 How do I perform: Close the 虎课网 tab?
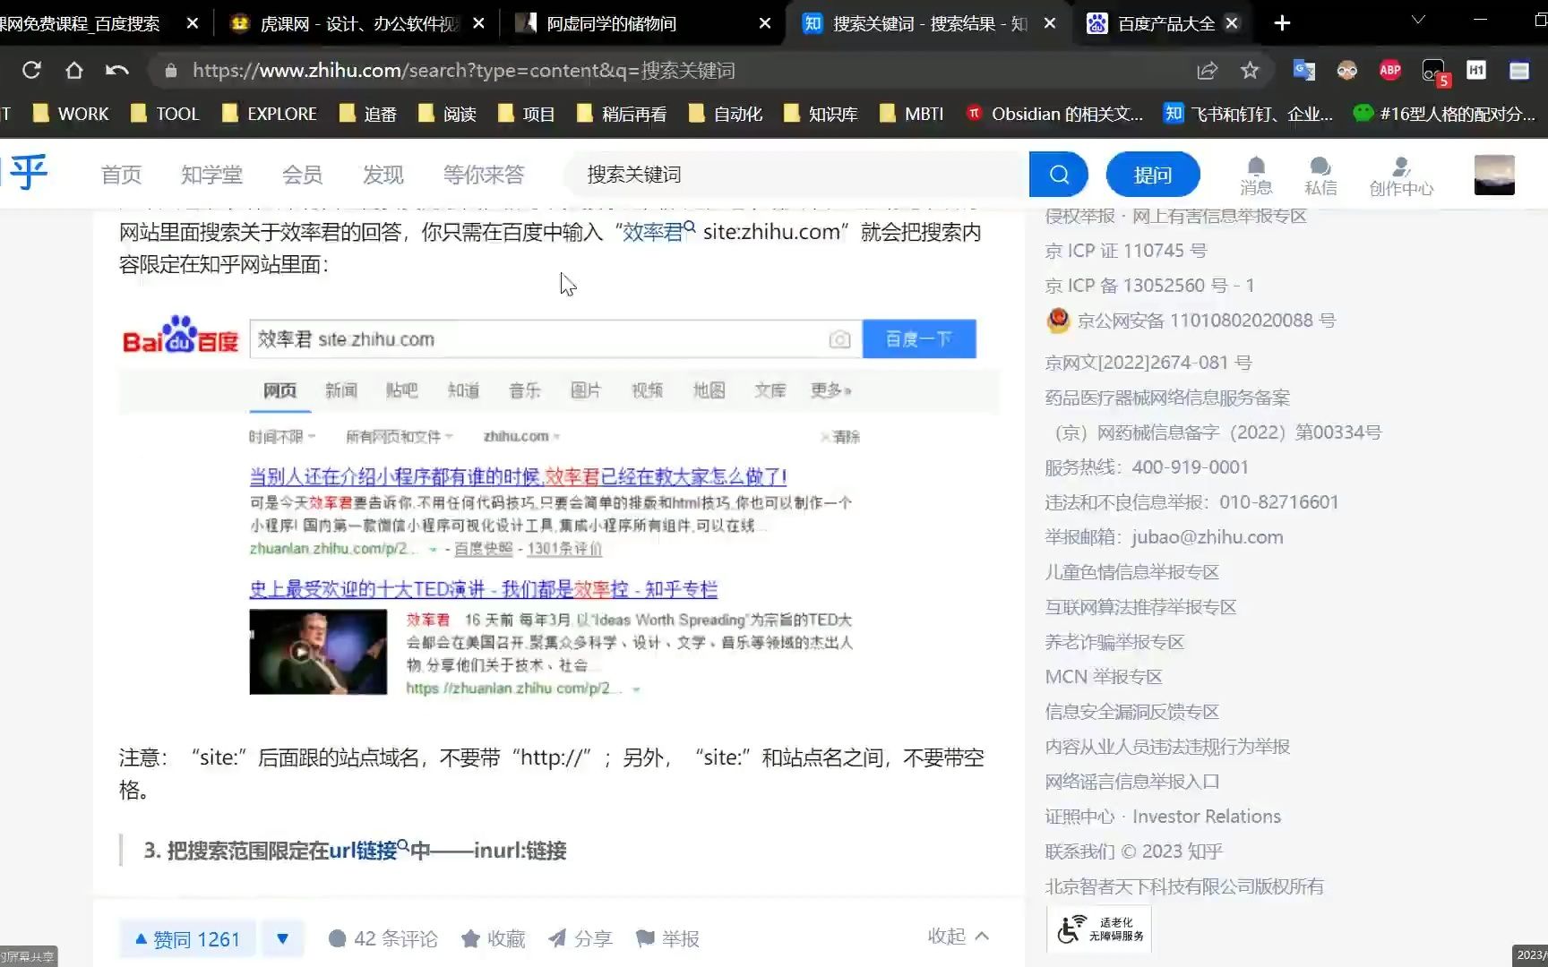478,23
